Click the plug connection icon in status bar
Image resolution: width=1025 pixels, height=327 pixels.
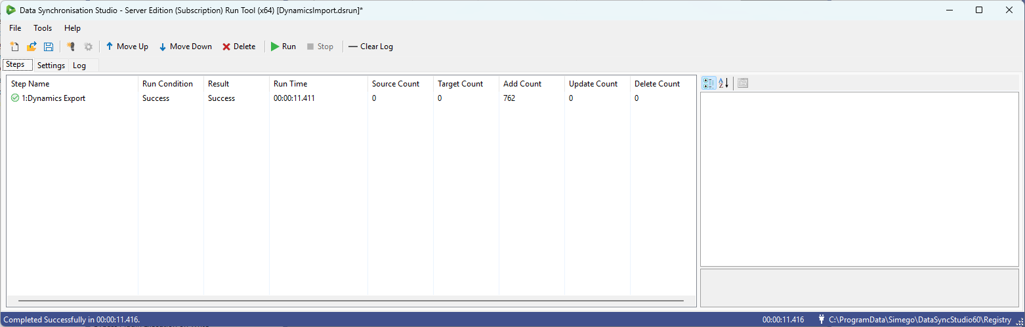click(x=821, y=320)
